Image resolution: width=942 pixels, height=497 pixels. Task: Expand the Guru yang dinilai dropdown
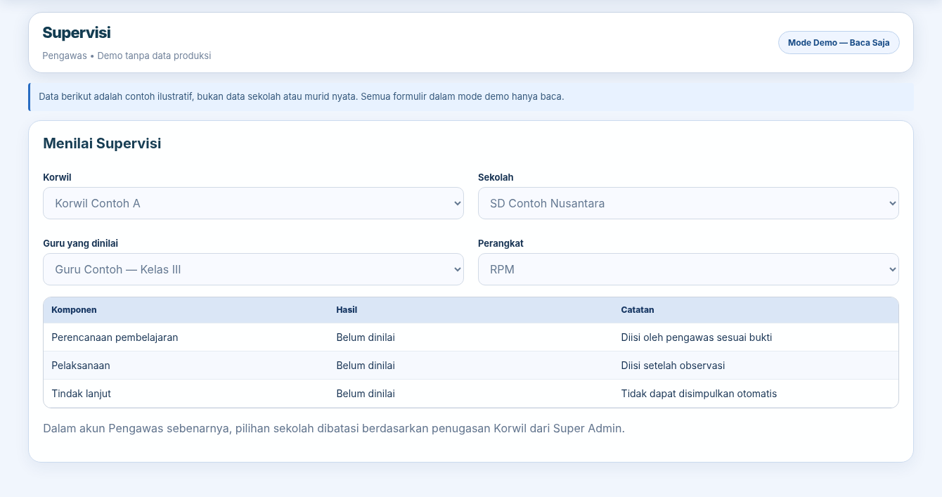click(x=253, y=269)
